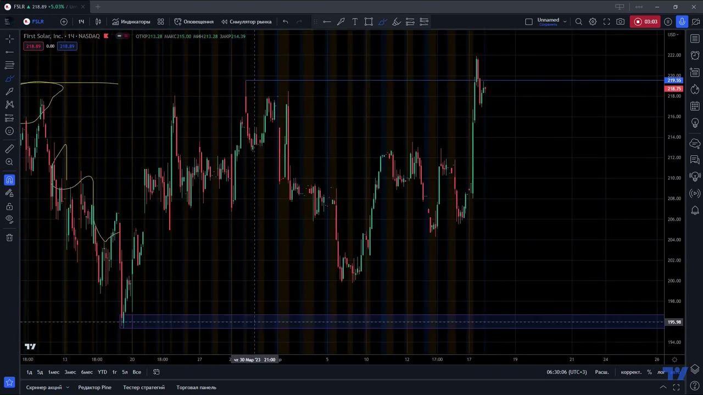Screen dimensions: 703x395
Task: Open the text annotation tools in left toolbar
Action: [x=9, y=92]
